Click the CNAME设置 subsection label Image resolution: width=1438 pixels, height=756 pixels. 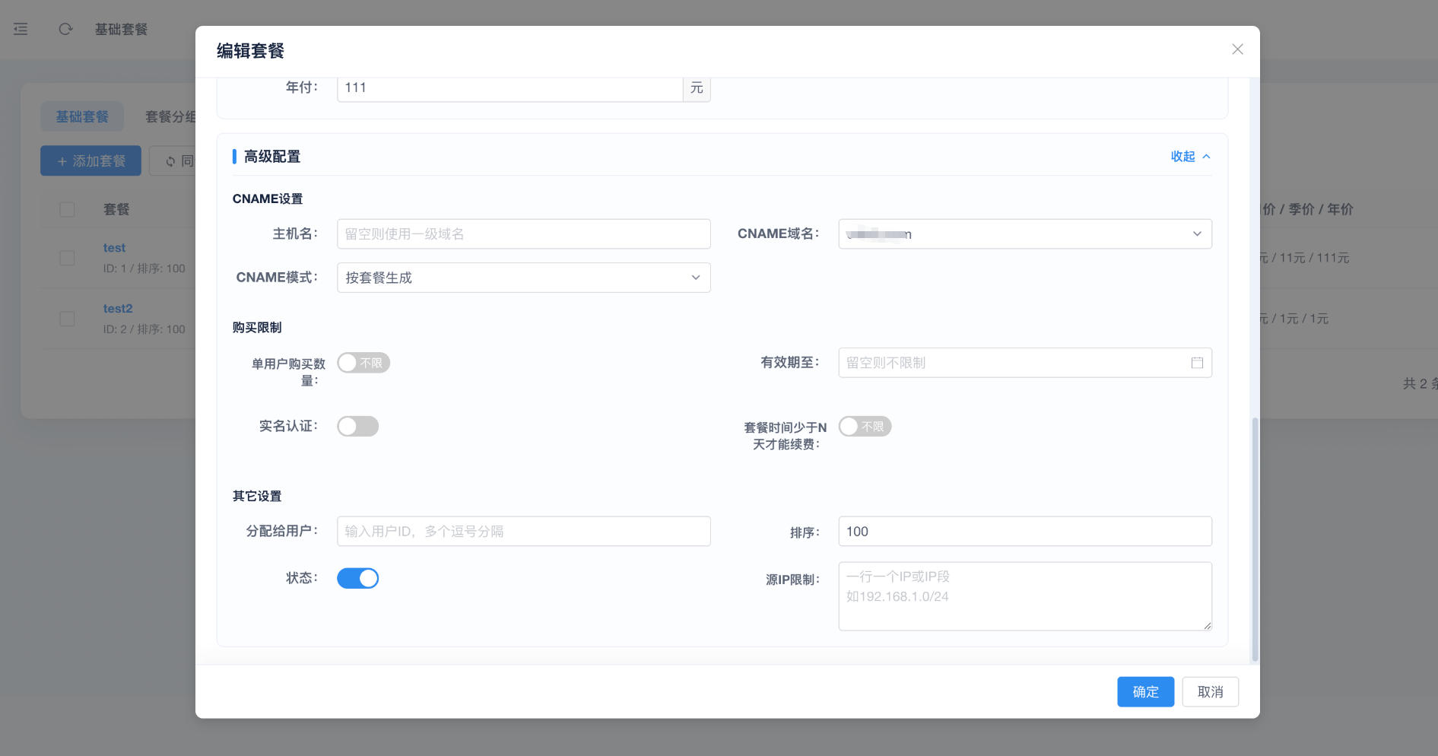pyautogui.click(x=268, y=199)
